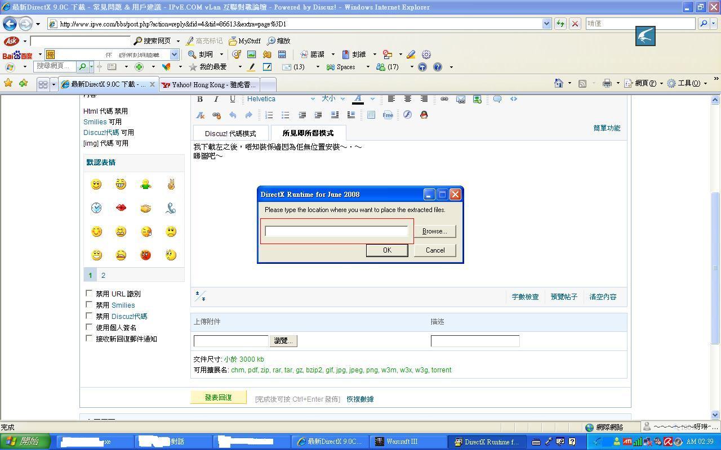
Task: Insert the lips smiley
Action: 121,208
